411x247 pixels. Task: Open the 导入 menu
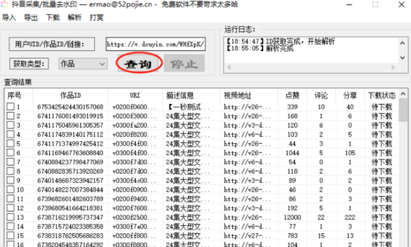point(9,18)
